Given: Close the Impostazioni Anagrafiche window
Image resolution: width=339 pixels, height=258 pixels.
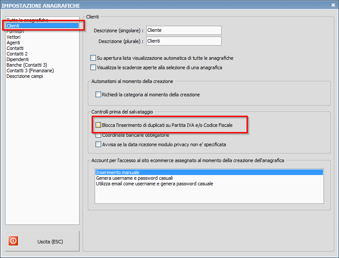Looking at the screenshot, I should [333, 5].
